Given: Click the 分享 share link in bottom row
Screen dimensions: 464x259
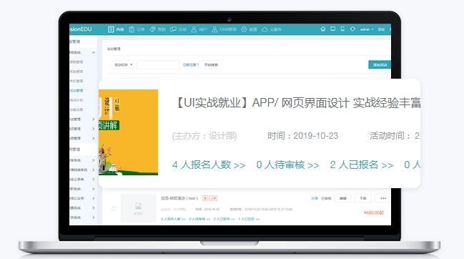Looking at the screenshot, I should [315, 199].
